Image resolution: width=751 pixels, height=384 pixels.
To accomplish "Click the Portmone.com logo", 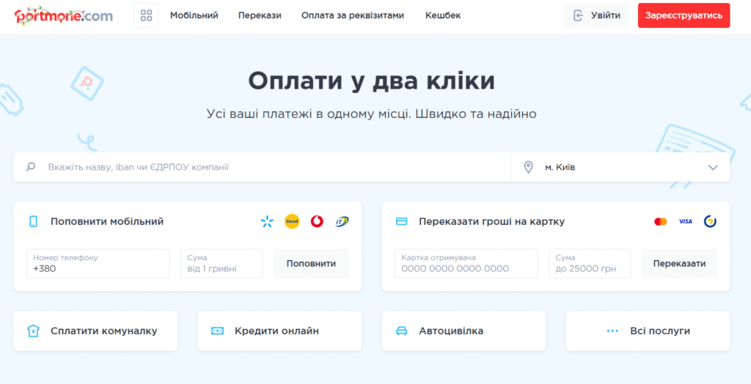I will pyautogui.click(x=64, y=16).
